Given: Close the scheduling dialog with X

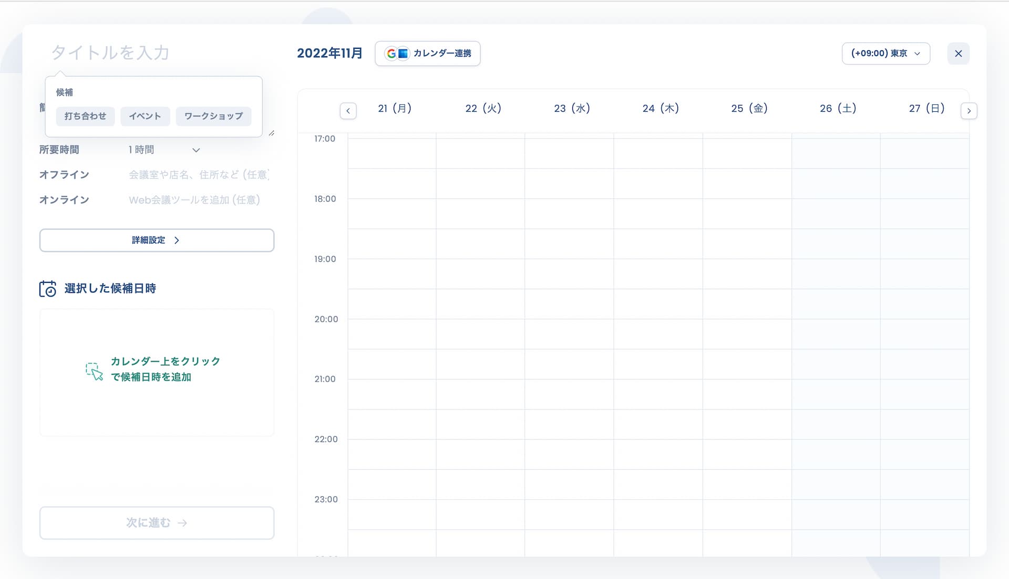Looking at the screenshot, I should click(x=958, y=54).
